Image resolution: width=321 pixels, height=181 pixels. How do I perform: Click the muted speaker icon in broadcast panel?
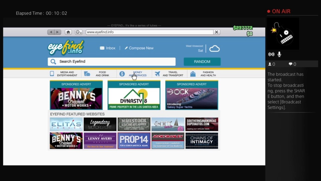[x=271, y=54]
